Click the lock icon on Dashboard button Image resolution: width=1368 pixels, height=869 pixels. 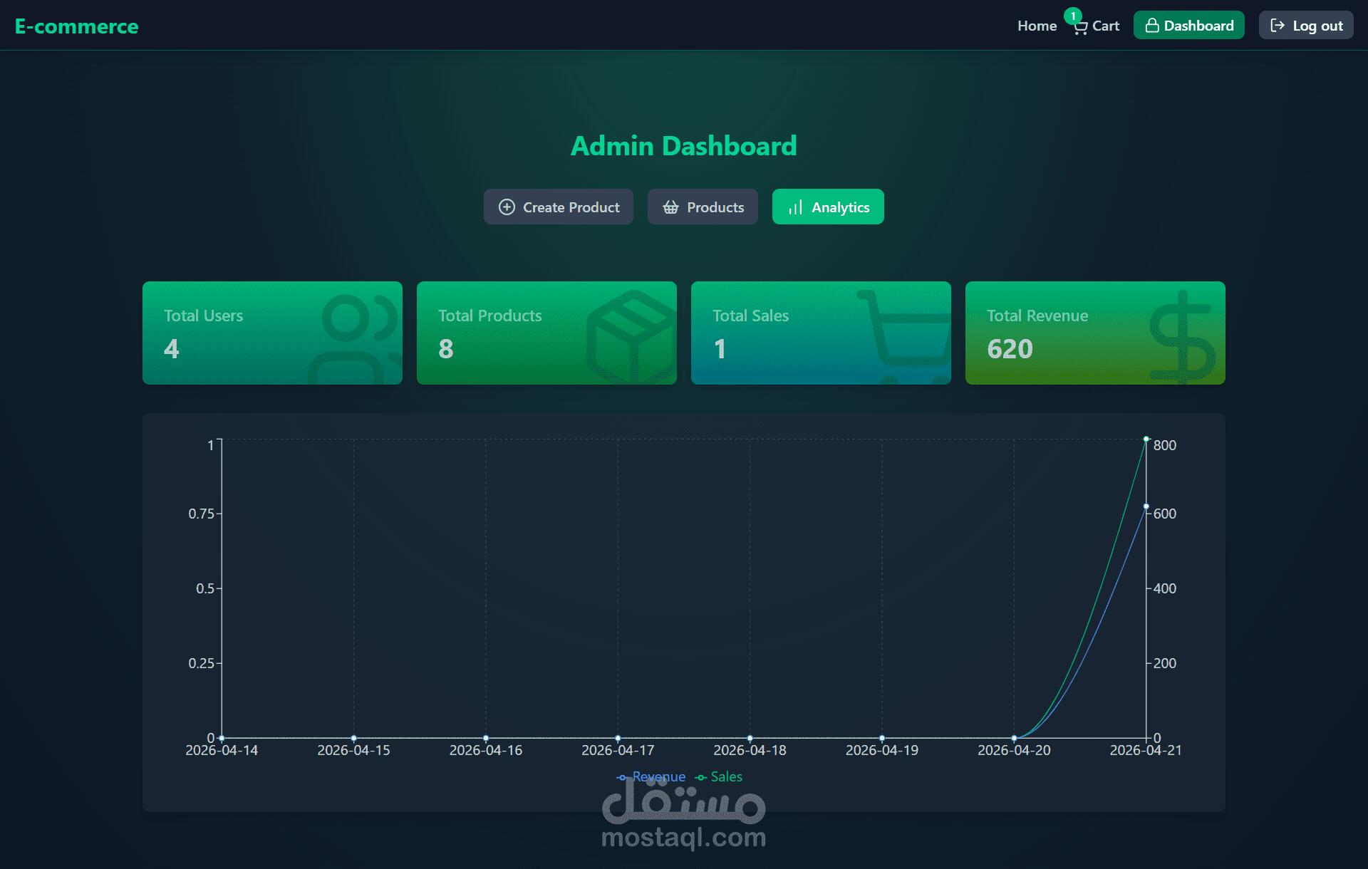pos(1151,26)
